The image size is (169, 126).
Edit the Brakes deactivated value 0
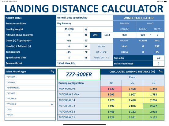159,63
